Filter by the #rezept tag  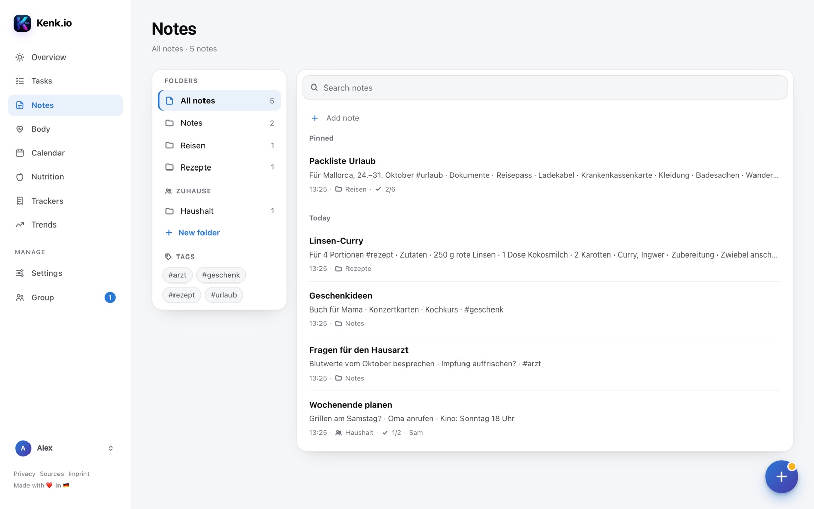click(182, 295)
